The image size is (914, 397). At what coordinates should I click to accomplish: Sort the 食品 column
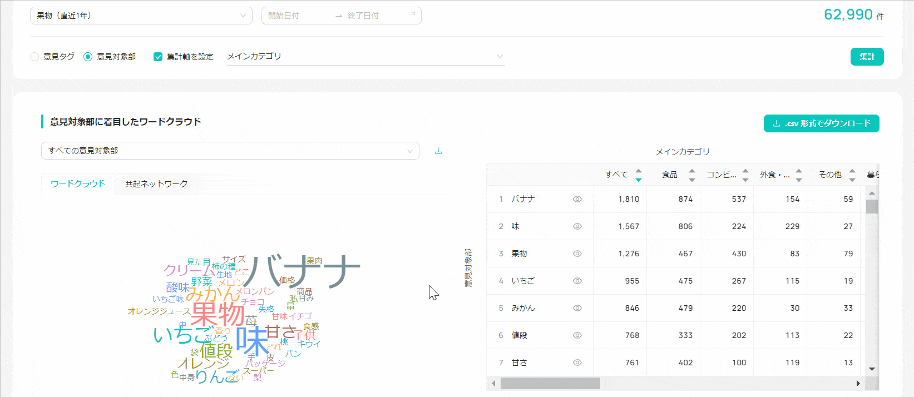pyautogui.click(x=692, y=175)
